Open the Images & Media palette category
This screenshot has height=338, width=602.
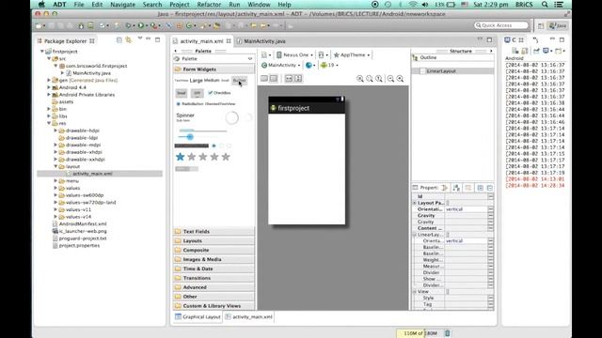click(x=214, y=259)
